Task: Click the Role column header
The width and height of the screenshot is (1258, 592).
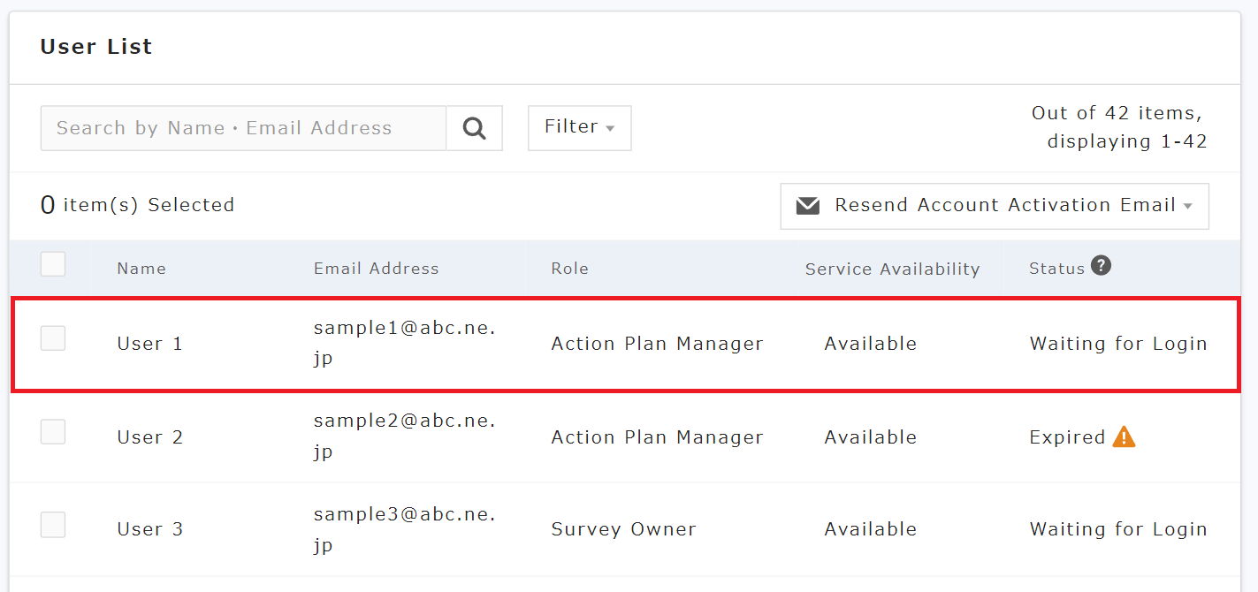Action: pos(569,269)
